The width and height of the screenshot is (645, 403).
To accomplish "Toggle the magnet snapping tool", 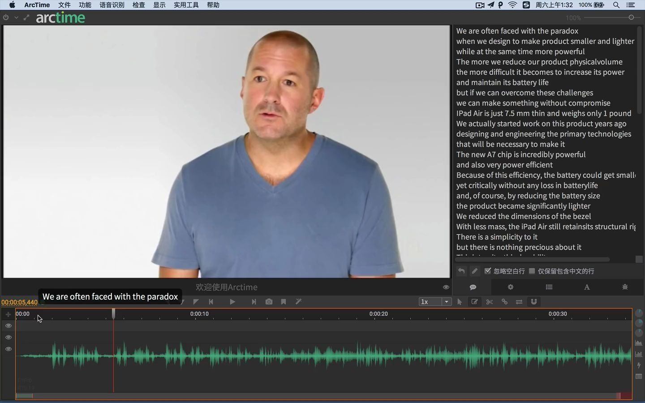I will (534, 302).
